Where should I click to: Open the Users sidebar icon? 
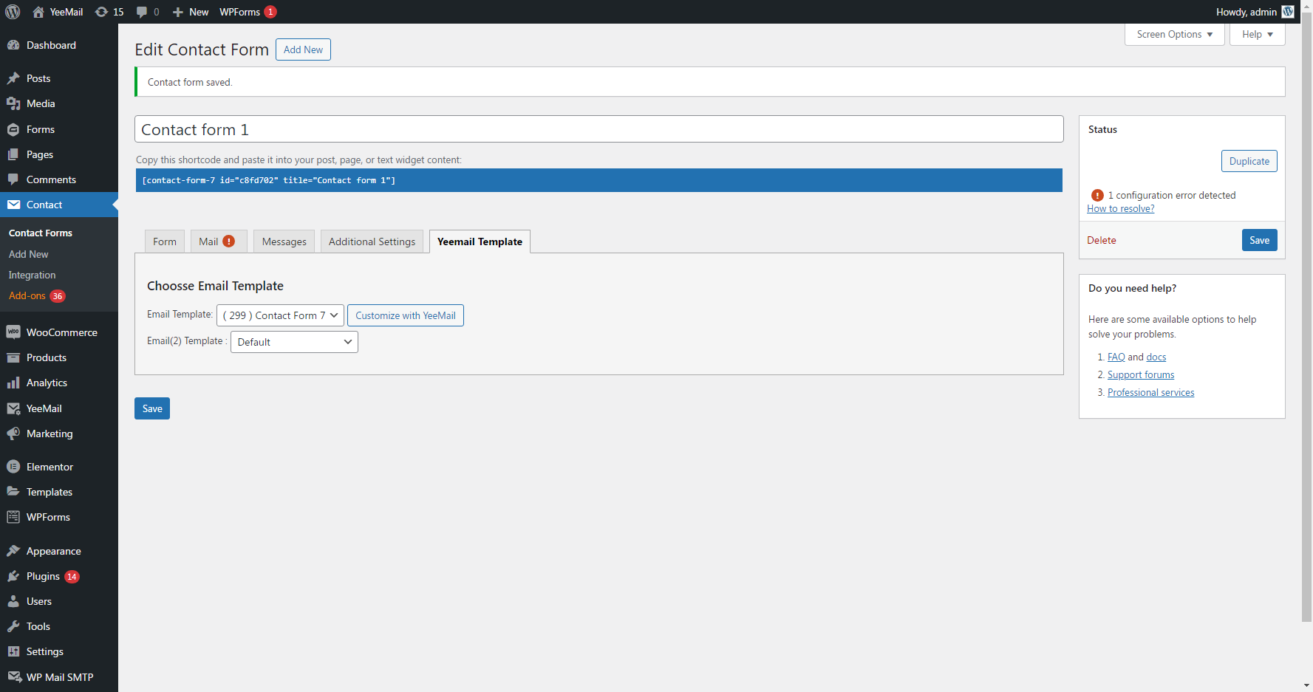click(13, 601)
